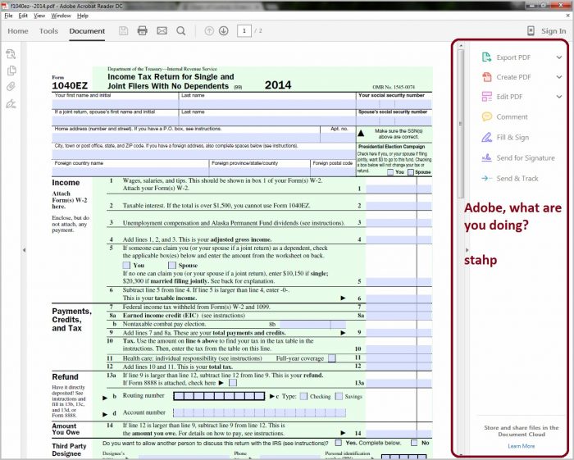
Task: Open the Window menu
Action: point(61,16)
